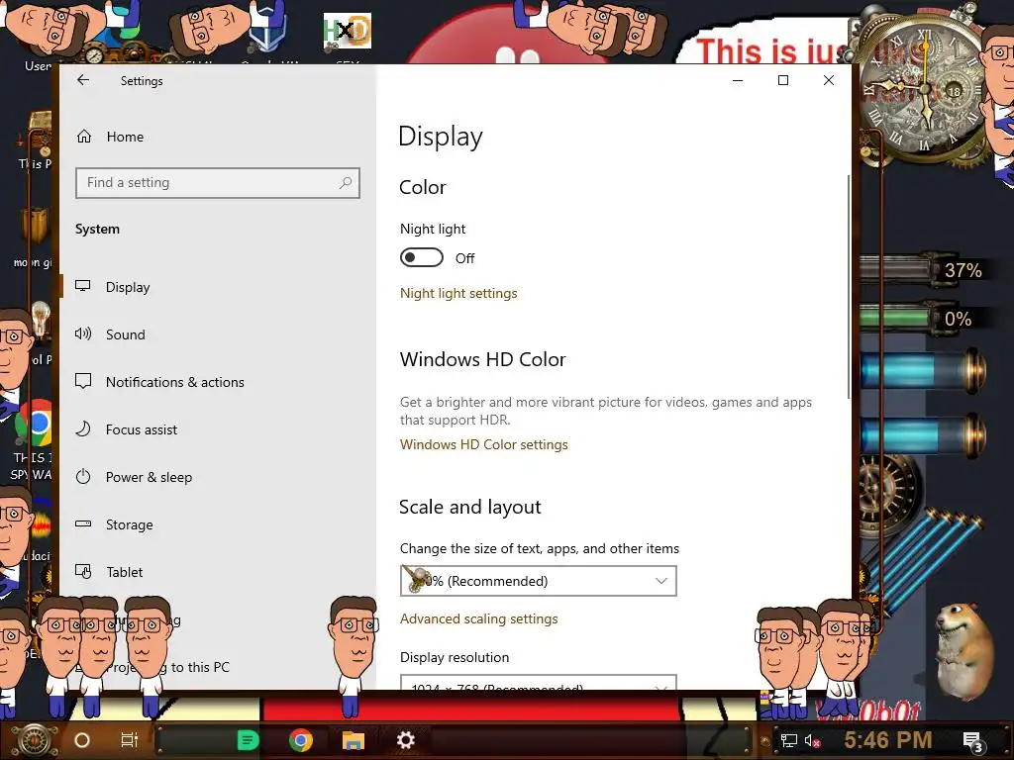Select the Display monitor icon in sidebar

pyautogui.click(x=83, y=286)
